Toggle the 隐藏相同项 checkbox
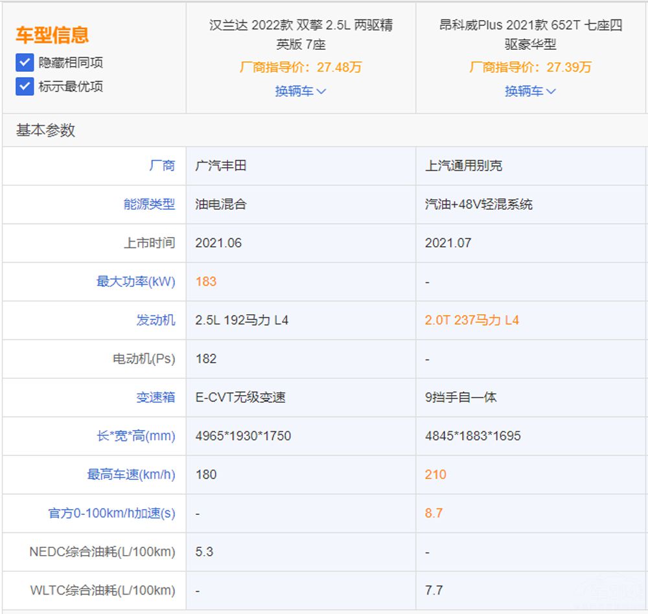Viewport: 648px width, 614px height. 25,63
